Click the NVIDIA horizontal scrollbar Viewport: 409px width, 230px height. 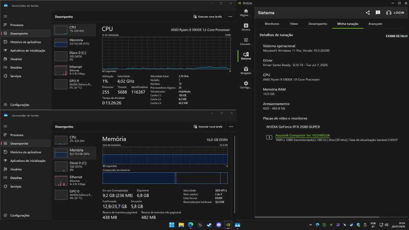pos(317,217)
